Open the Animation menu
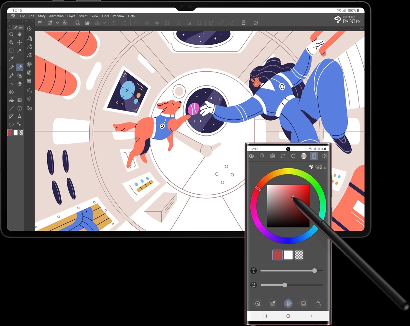 click(56, 16)
